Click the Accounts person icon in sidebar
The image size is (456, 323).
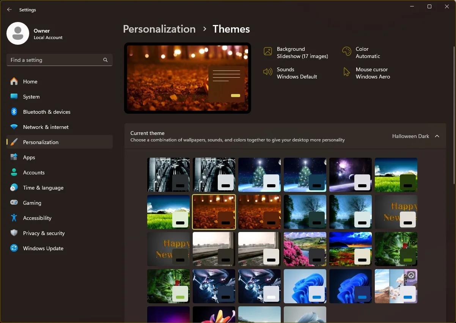pyautogui.click(x=14, y=172)
